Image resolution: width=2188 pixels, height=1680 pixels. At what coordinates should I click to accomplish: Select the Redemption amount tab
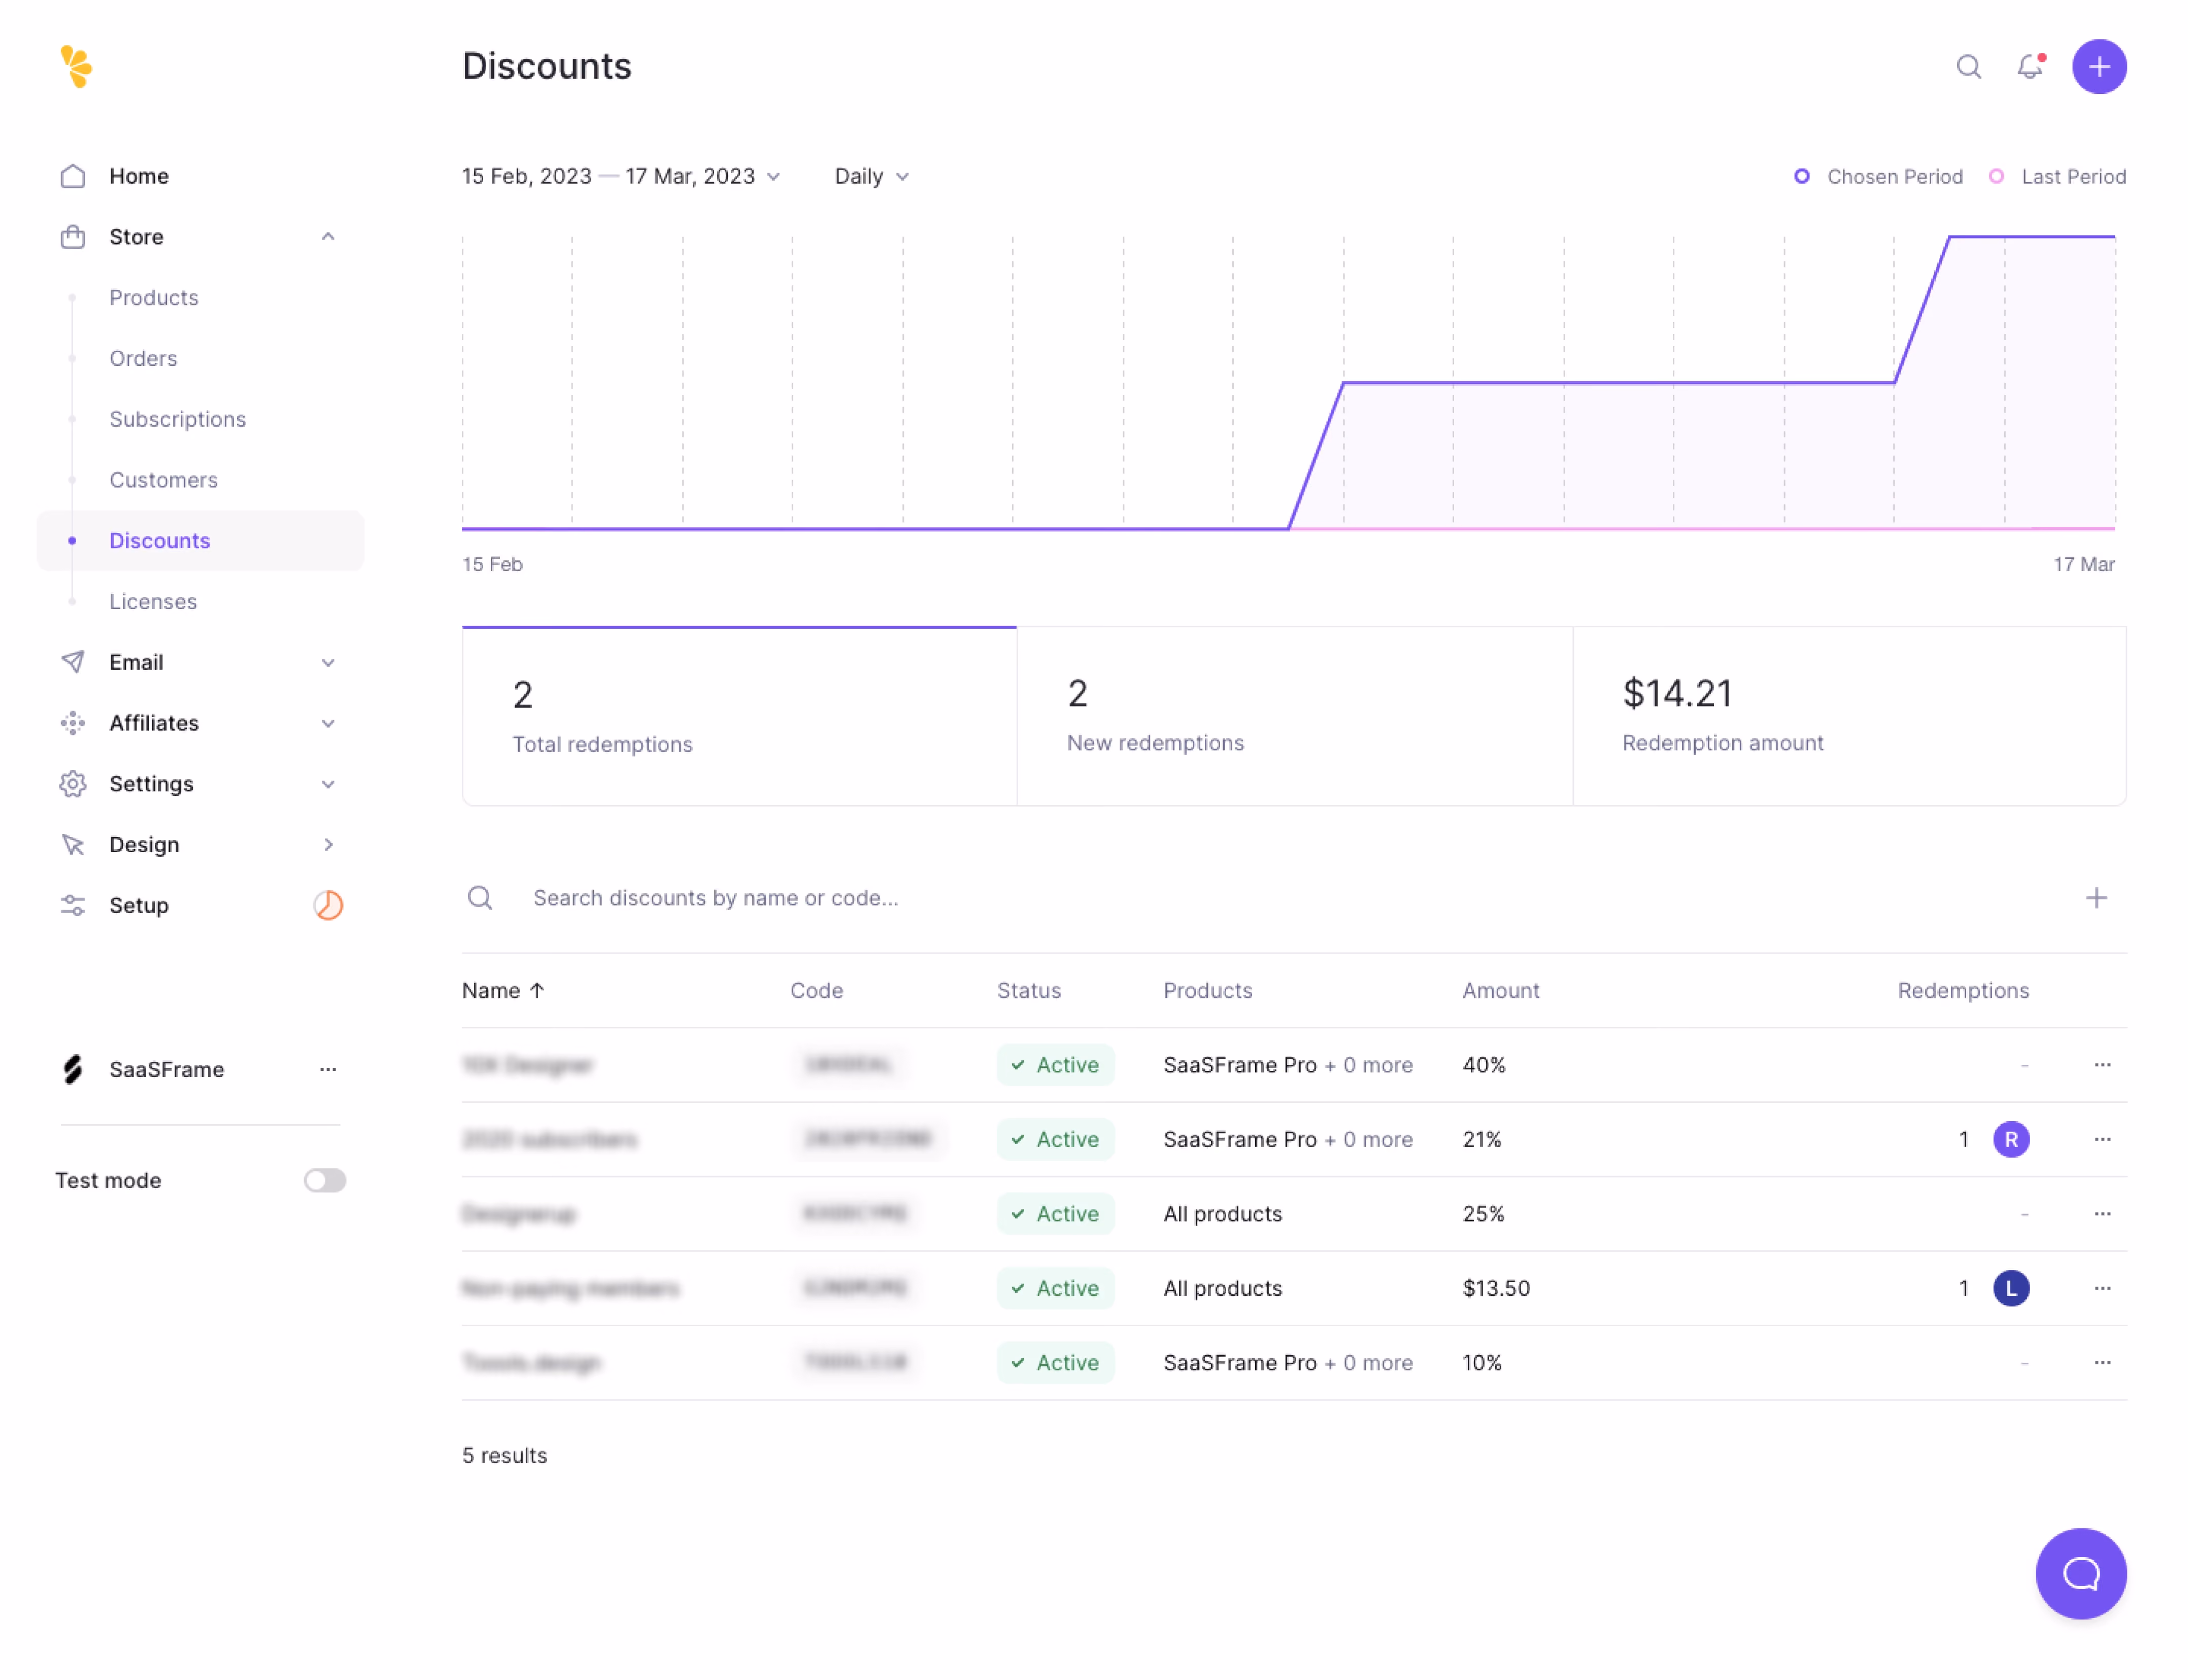tap(1849, 716)
